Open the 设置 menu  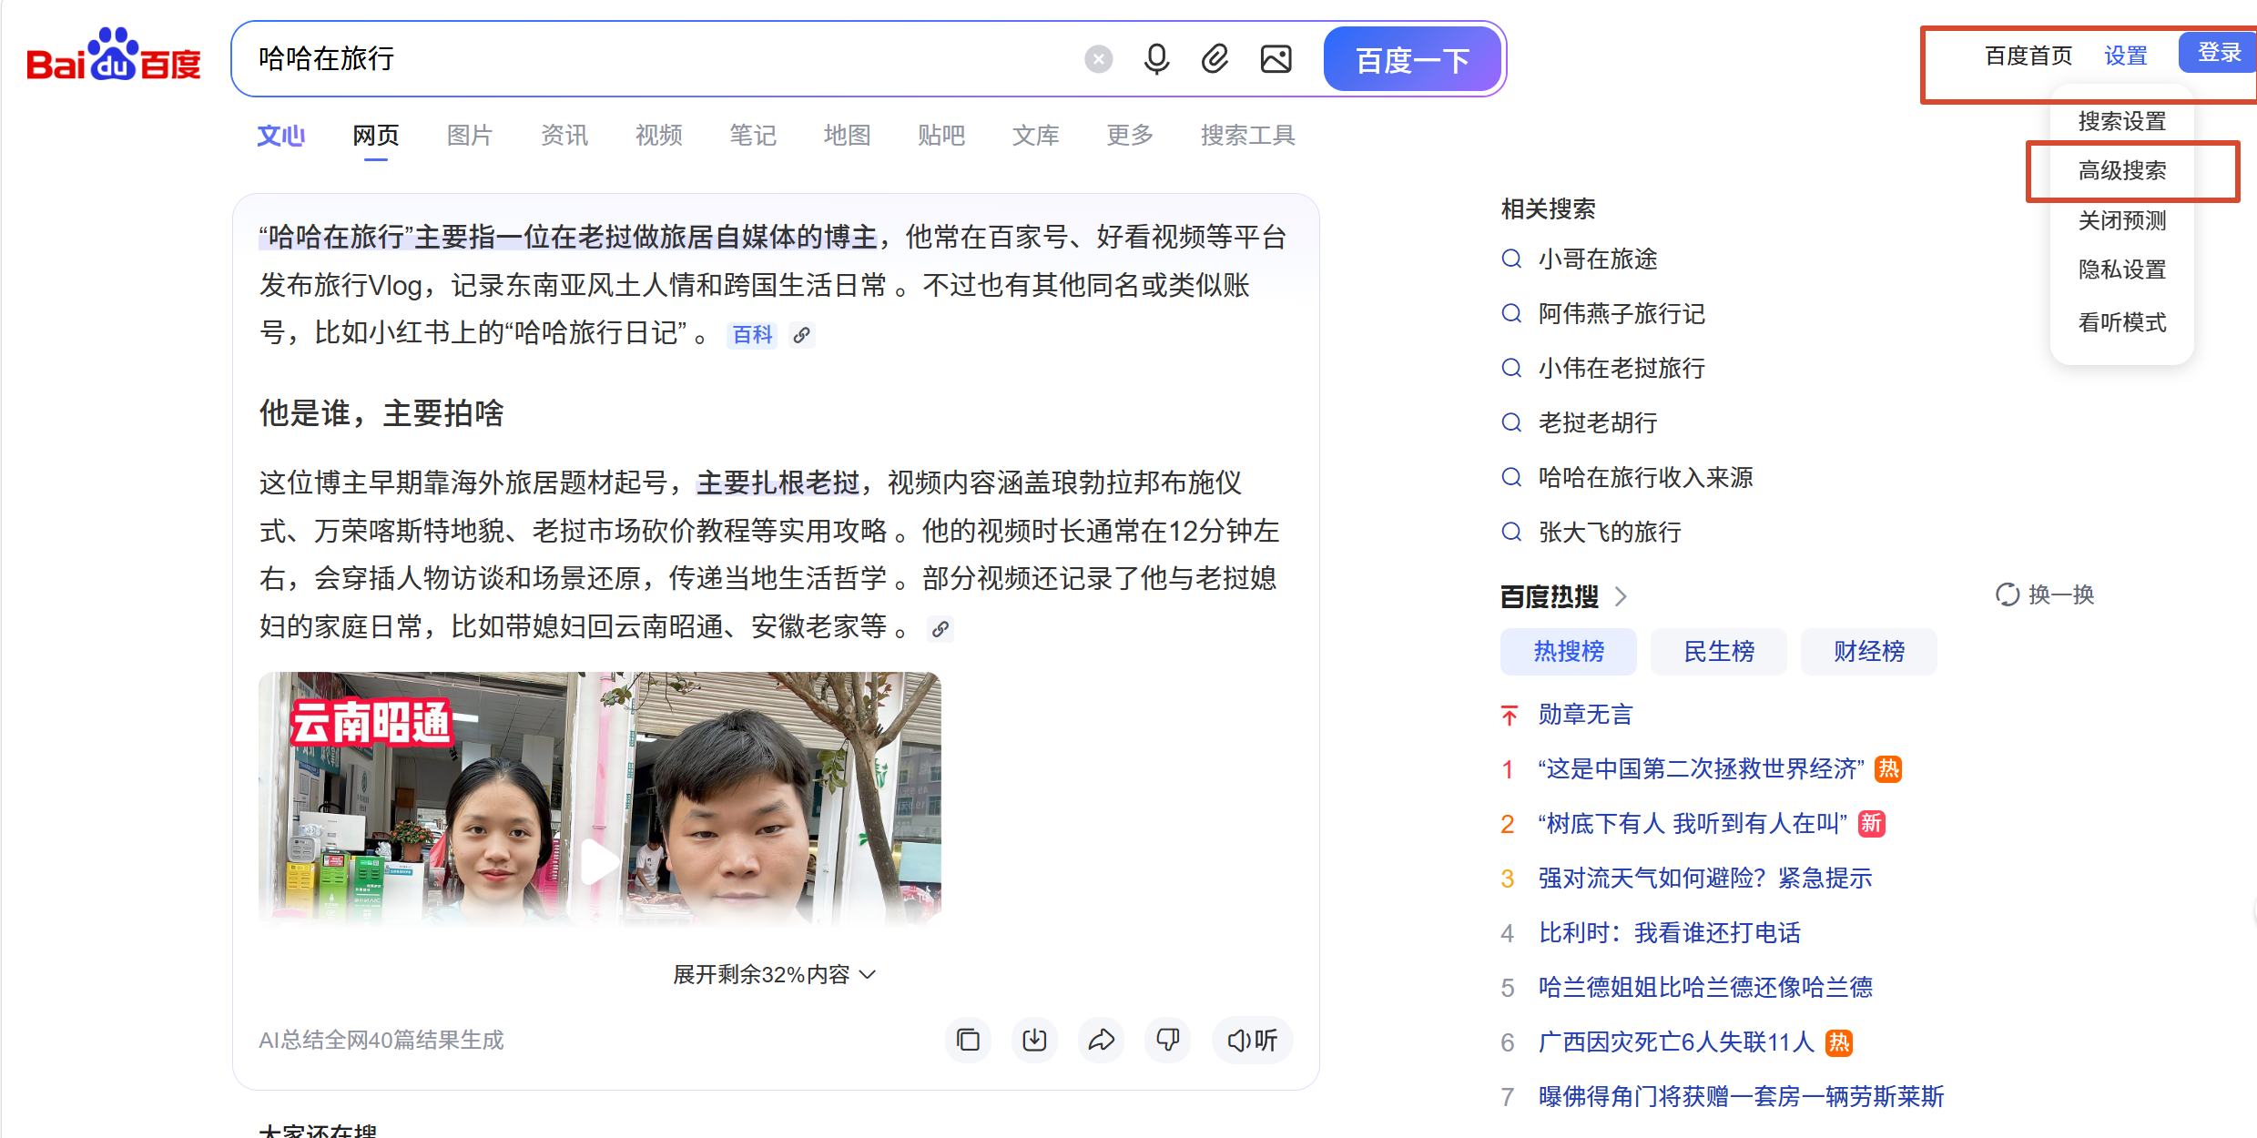(2126, 56)
